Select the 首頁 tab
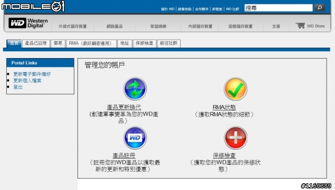 point(14,43)
